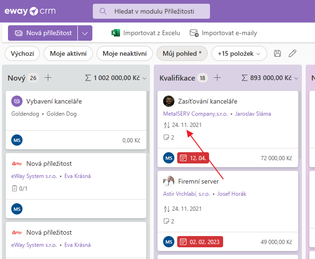
Task: Add a card to the Nový column
Action: pos(48,77)
